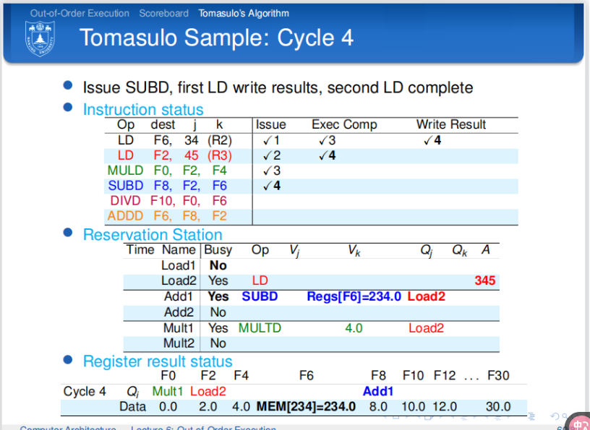The image size is (590, 430).
Task: Click the Nanjing University logo emblem
Action: [x=40, y=37]
